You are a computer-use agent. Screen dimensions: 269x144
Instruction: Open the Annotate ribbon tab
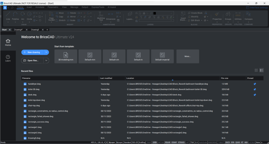tap(40, 7)
